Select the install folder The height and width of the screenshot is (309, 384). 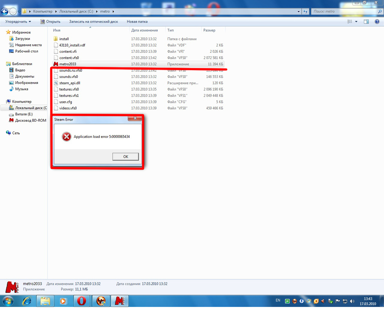point(138,39)
